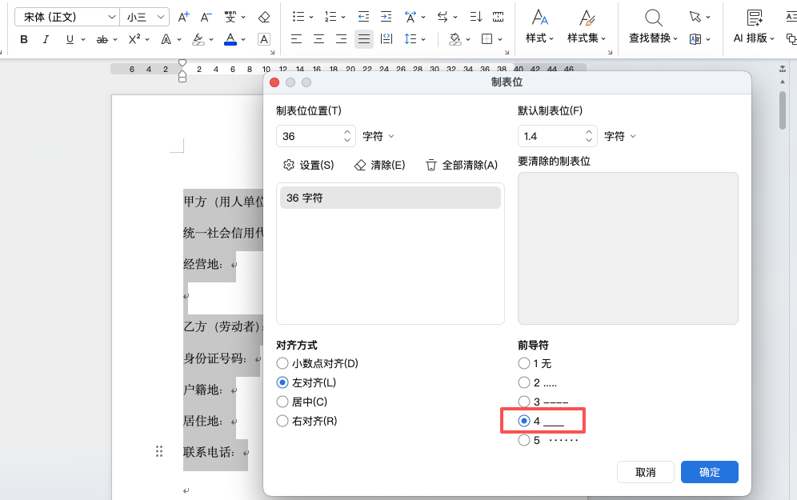Toggle bold formatting

click(24, 39)
